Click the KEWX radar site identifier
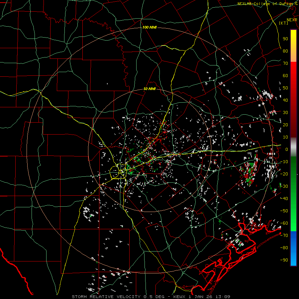 pos(180,297)
